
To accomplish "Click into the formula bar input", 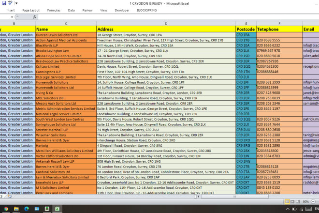I will 178,17.
